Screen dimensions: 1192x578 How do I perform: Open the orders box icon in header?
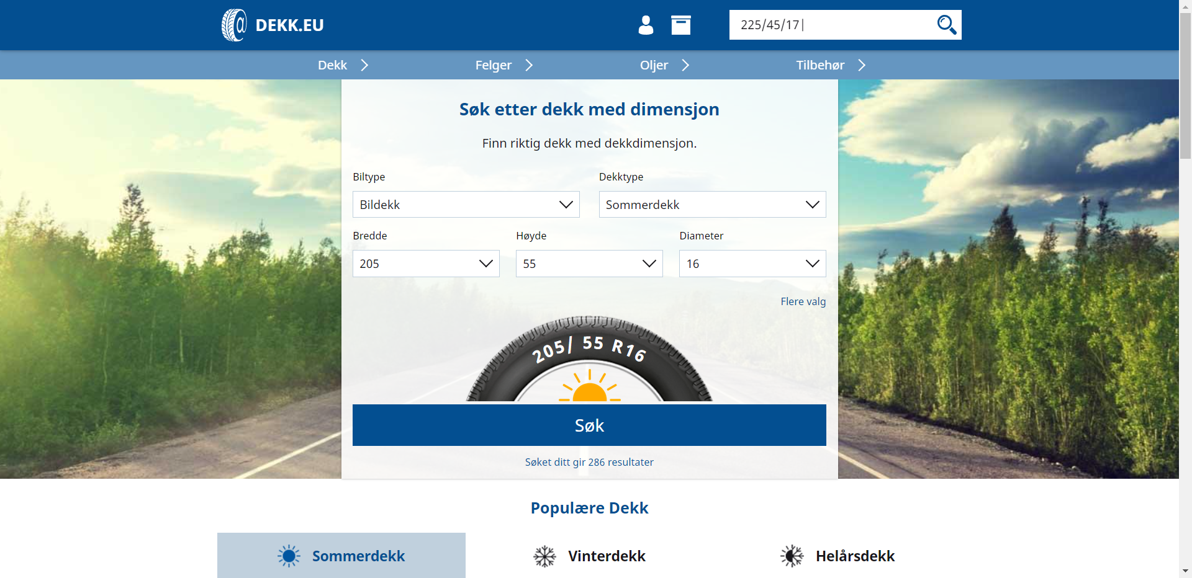pos(681,25)
